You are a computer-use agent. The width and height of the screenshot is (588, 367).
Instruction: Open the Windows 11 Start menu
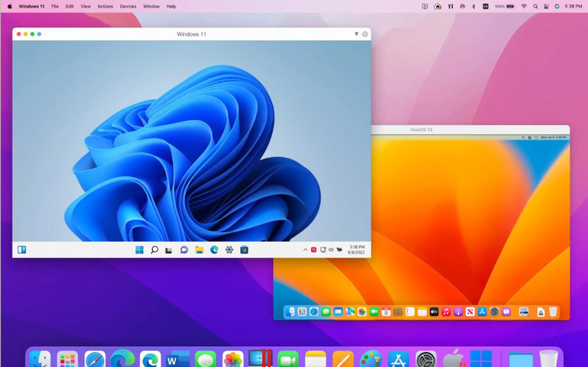point(139,249)
